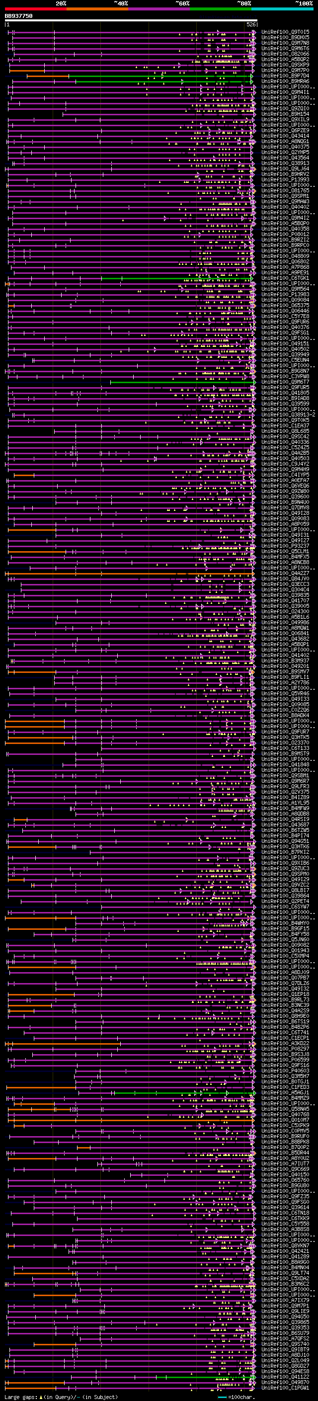Viewport: 318px width, 1401px height.
Task: Select the UniRef100_Q304C4 label
Action: pyautogui.click(x=285, y=590)
